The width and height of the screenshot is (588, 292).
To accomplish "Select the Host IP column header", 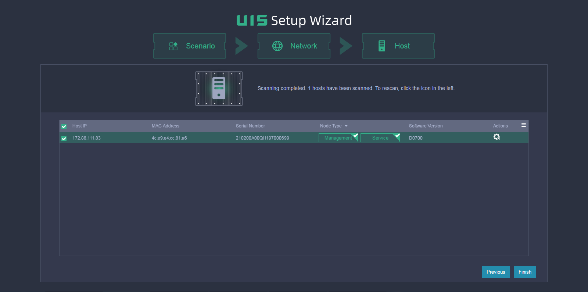I will [79, 126].
